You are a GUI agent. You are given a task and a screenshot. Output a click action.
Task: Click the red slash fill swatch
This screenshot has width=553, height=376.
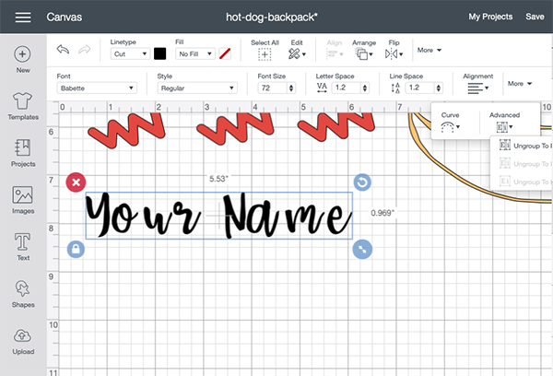click(x=225, y=54)
